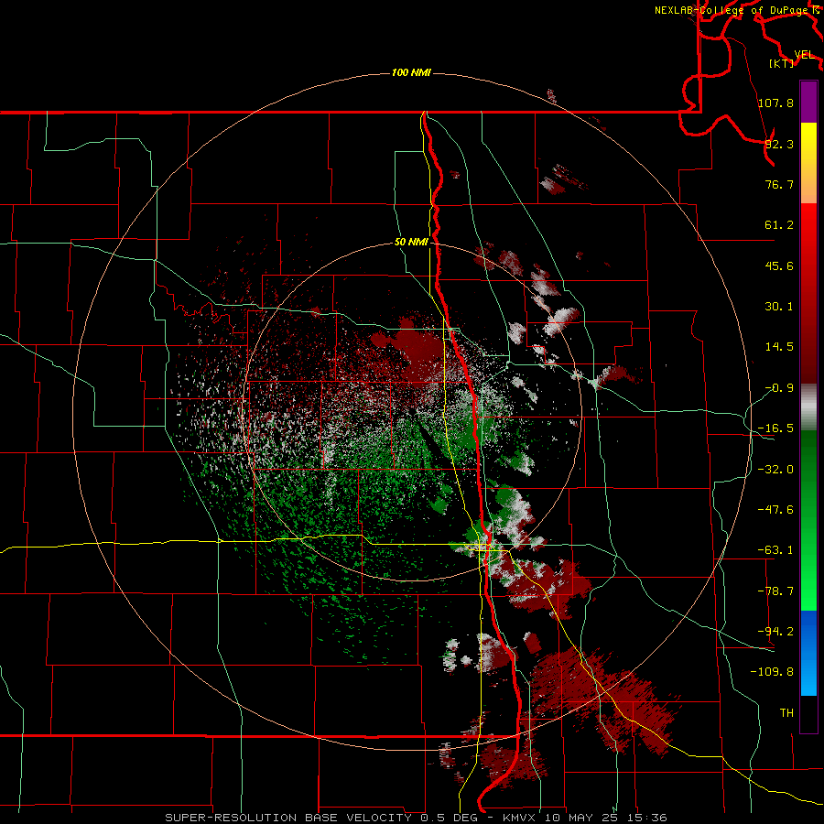Viewport: 824px width, 824px height.
Task: Click the yellow-orange segment of the color bar
Action: click(x=808, y=163)
